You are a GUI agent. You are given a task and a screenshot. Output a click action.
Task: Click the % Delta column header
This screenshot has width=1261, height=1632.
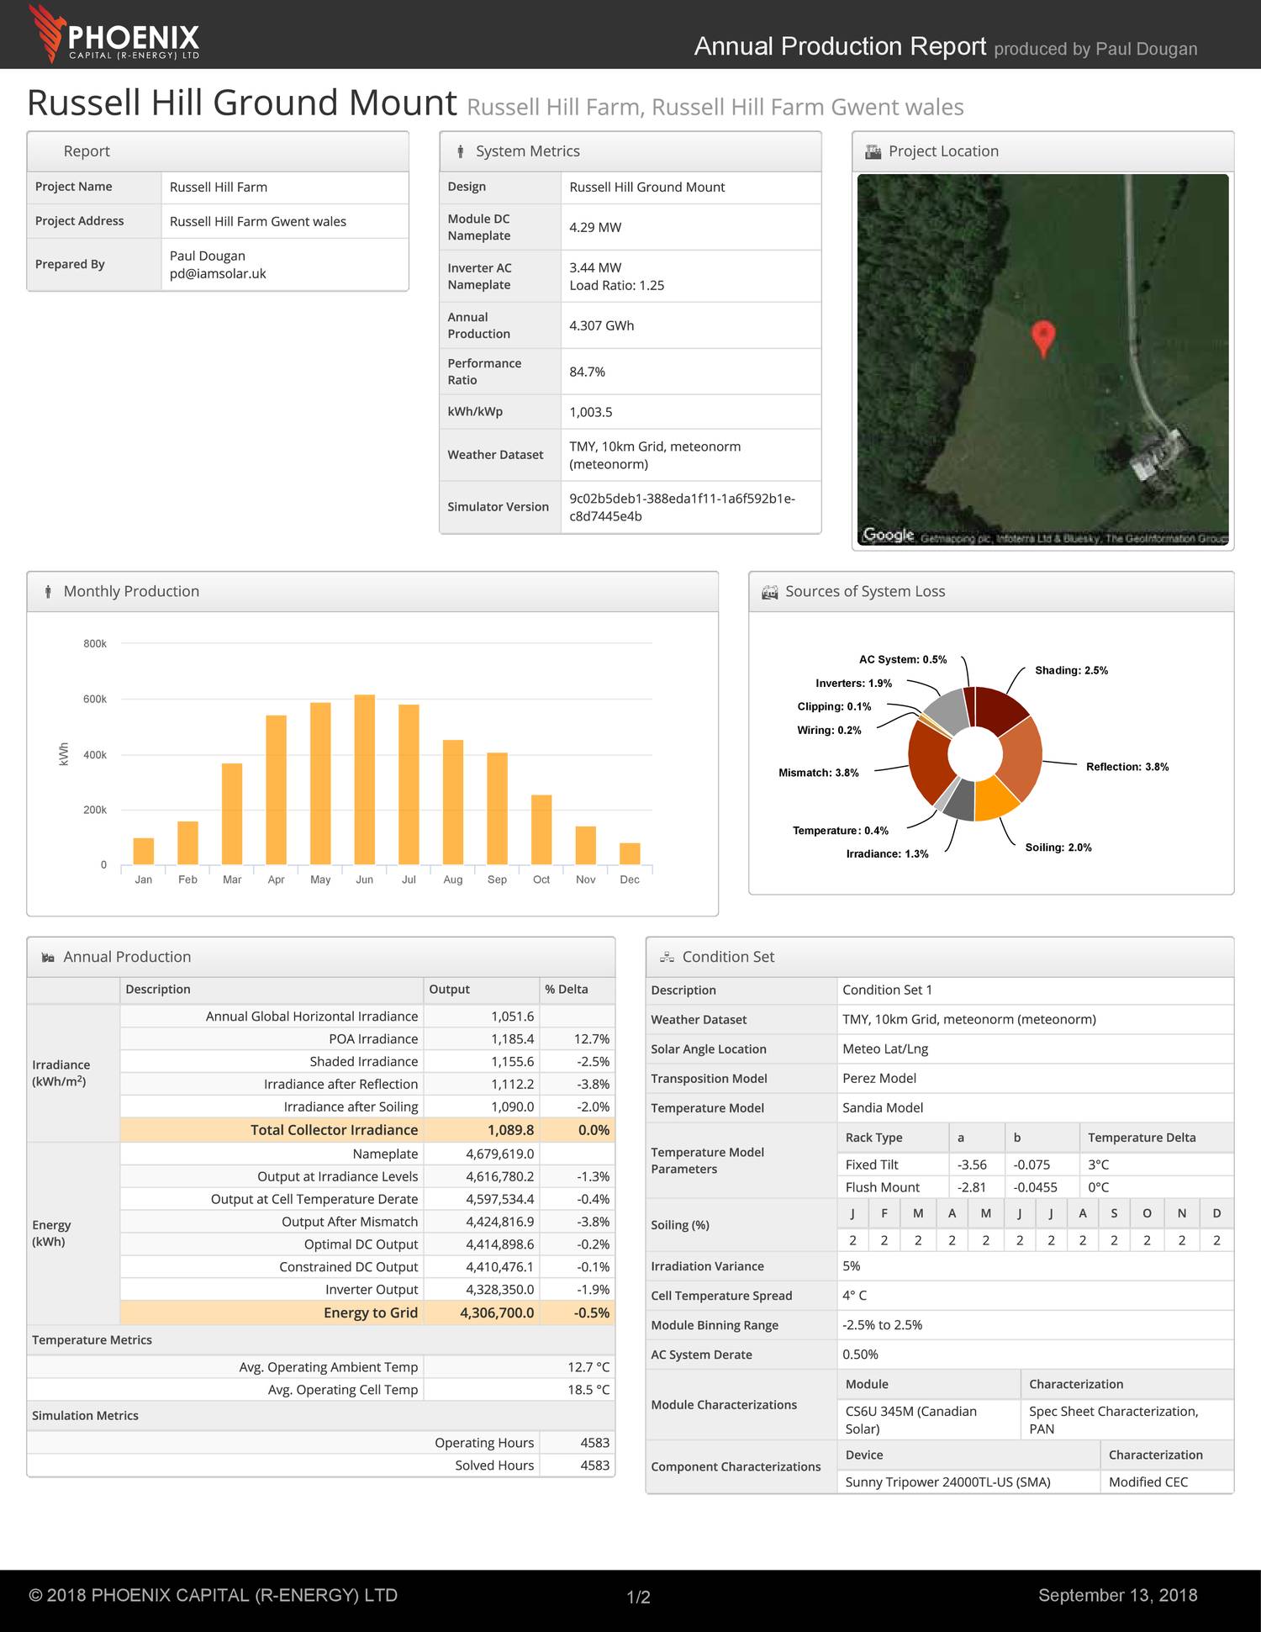pos(567,990)
